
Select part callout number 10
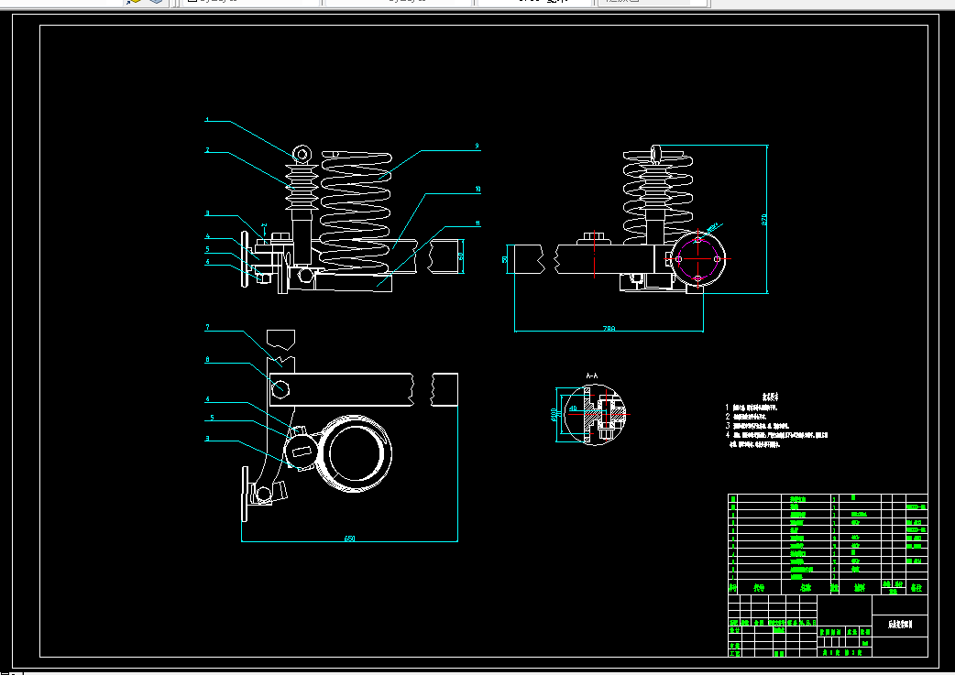pyautogui.click(x=477, y=190)
